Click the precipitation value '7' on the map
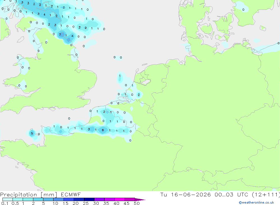 coord(60,35)
